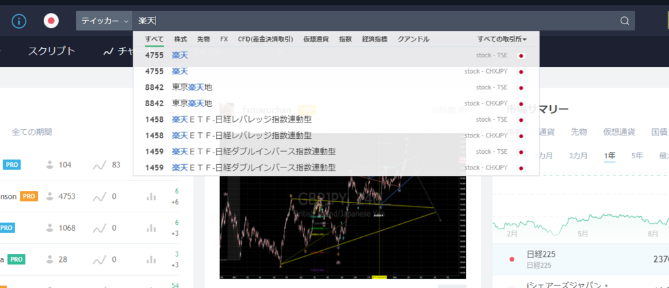Viewport: 669px width, 288px height.
Task: Click the 市場サマリー heading
Action: tap(538, 109)
